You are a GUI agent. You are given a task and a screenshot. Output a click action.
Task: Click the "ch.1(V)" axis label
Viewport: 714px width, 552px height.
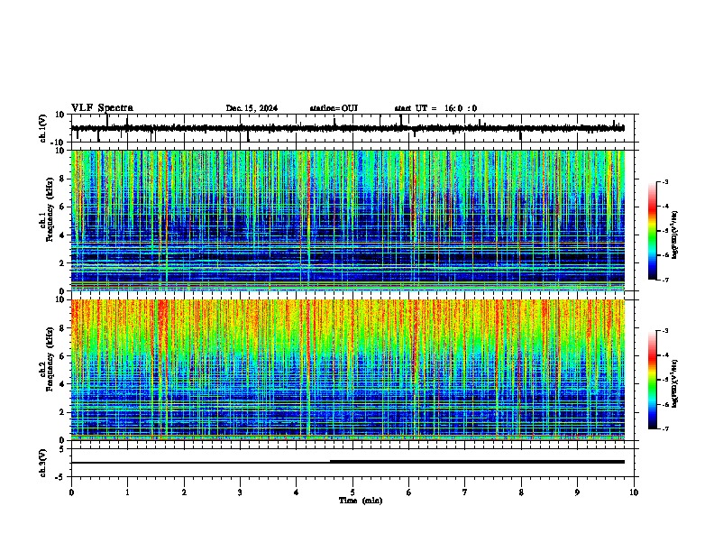click(43, 128)
